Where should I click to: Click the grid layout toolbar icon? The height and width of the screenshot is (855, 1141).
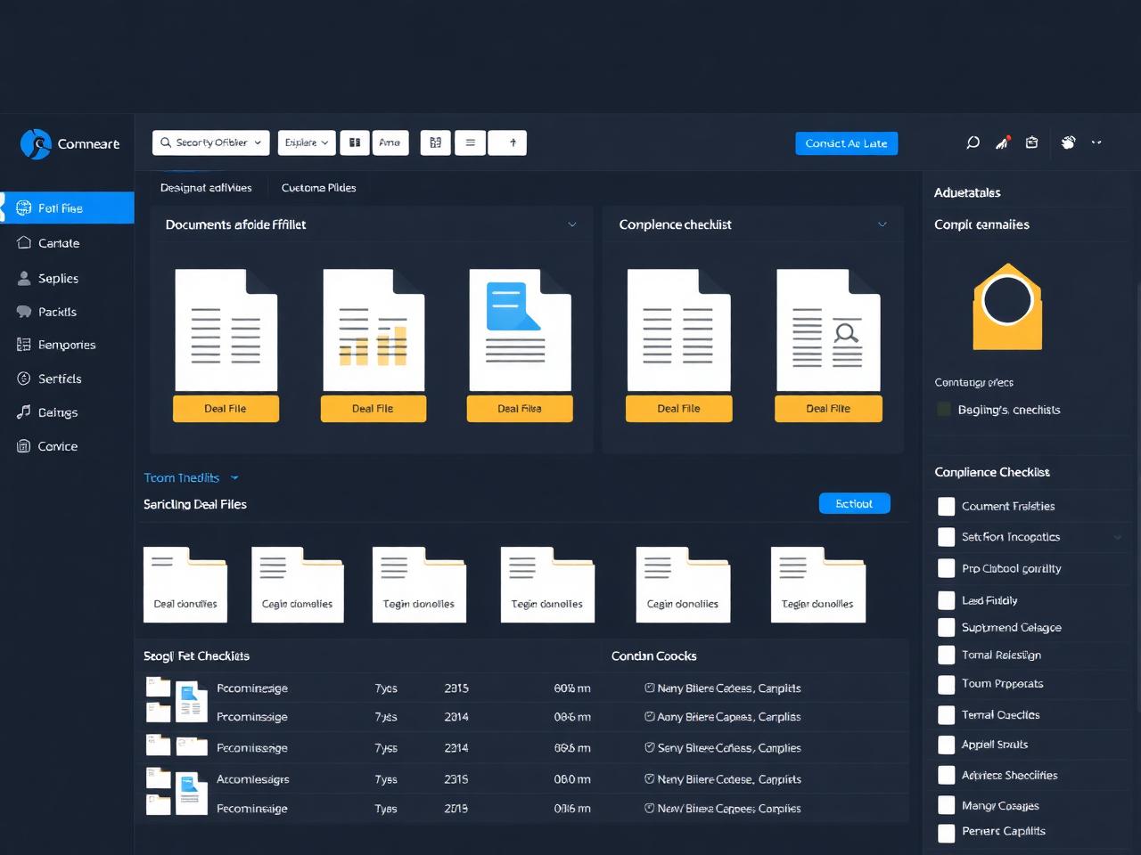(435, 142)
